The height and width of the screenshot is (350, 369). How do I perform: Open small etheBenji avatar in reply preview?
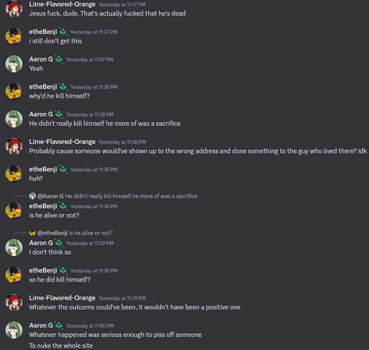coord(33,233)
